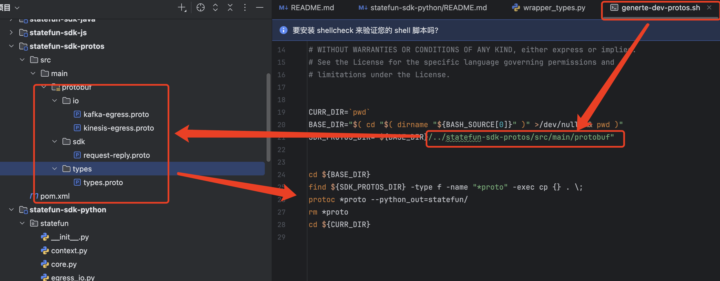This screenshot has height=281, width=720.
Task: Click the '# limitations under the License.' comment
Action: (379, 75)
